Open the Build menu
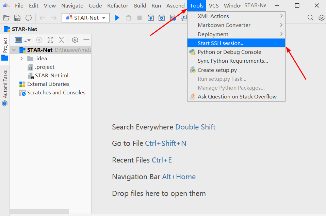The height and width of the screenshot is (216, 326). pyautogui.click(x=140, y=5)
